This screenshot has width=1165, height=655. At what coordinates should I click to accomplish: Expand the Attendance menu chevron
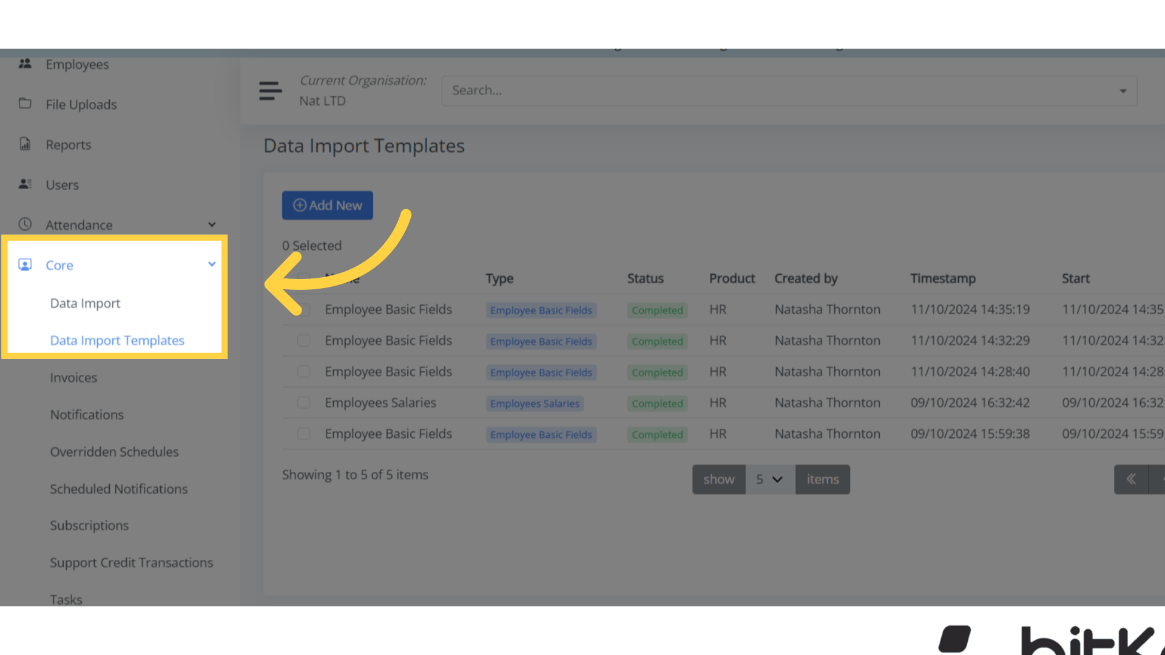[x=212, y=224]
